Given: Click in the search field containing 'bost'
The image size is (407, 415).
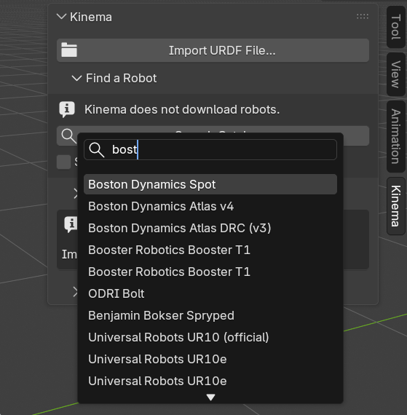Looking at the screenshot, I should (x=210, y=149).
